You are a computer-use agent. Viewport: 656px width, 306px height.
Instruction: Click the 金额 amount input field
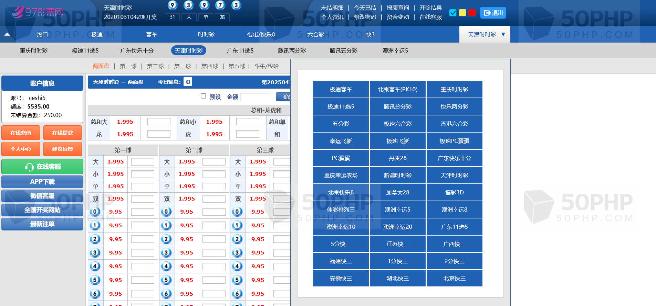(x=255, y=97)
